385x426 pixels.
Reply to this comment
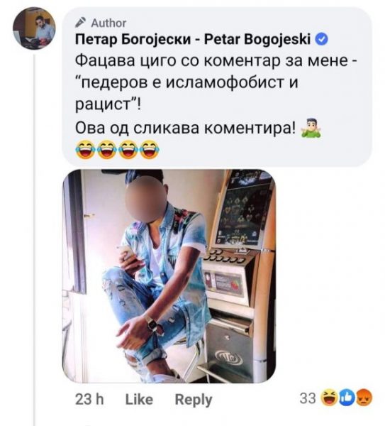point(194,400)
